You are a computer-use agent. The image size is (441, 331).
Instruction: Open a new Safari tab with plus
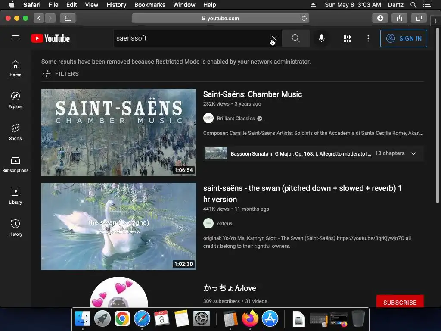point(435,21)
